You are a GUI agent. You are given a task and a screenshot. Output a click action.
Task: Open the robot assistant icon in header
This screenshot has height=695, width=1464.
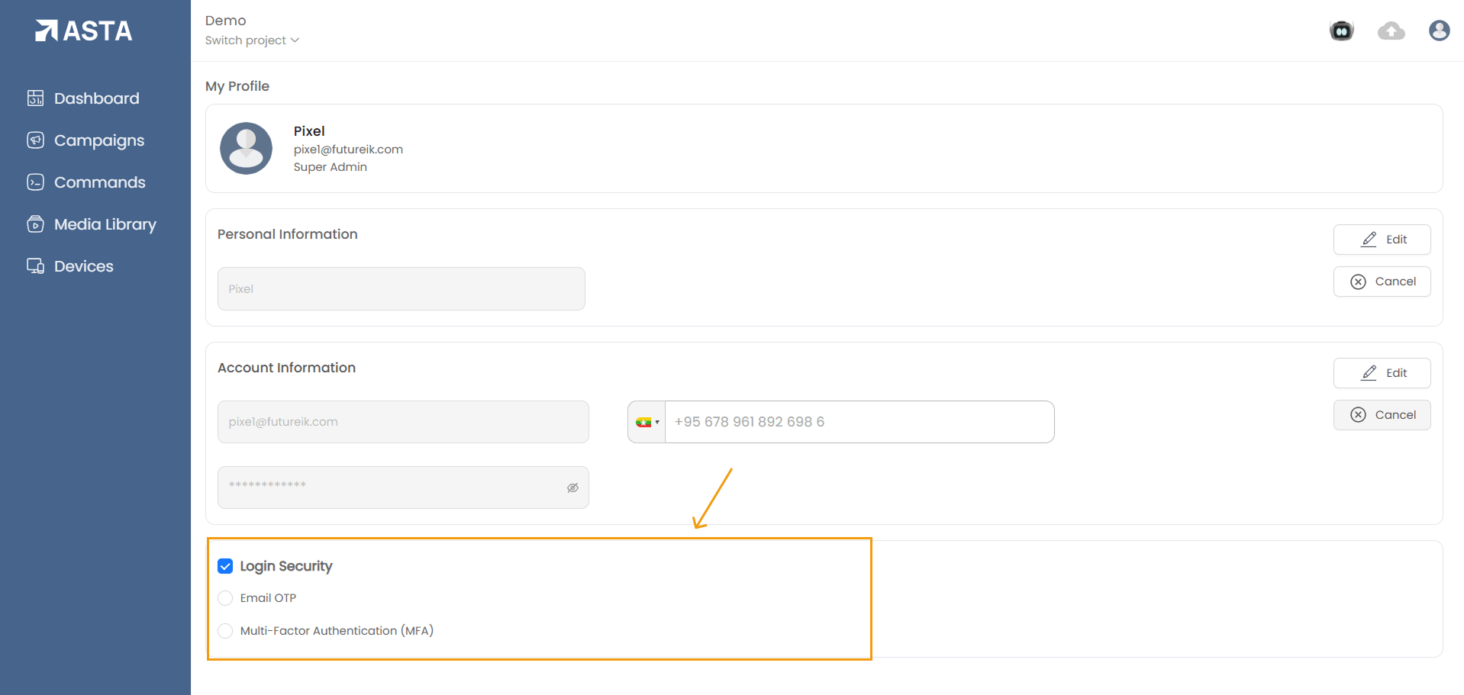pos(1341,31)
